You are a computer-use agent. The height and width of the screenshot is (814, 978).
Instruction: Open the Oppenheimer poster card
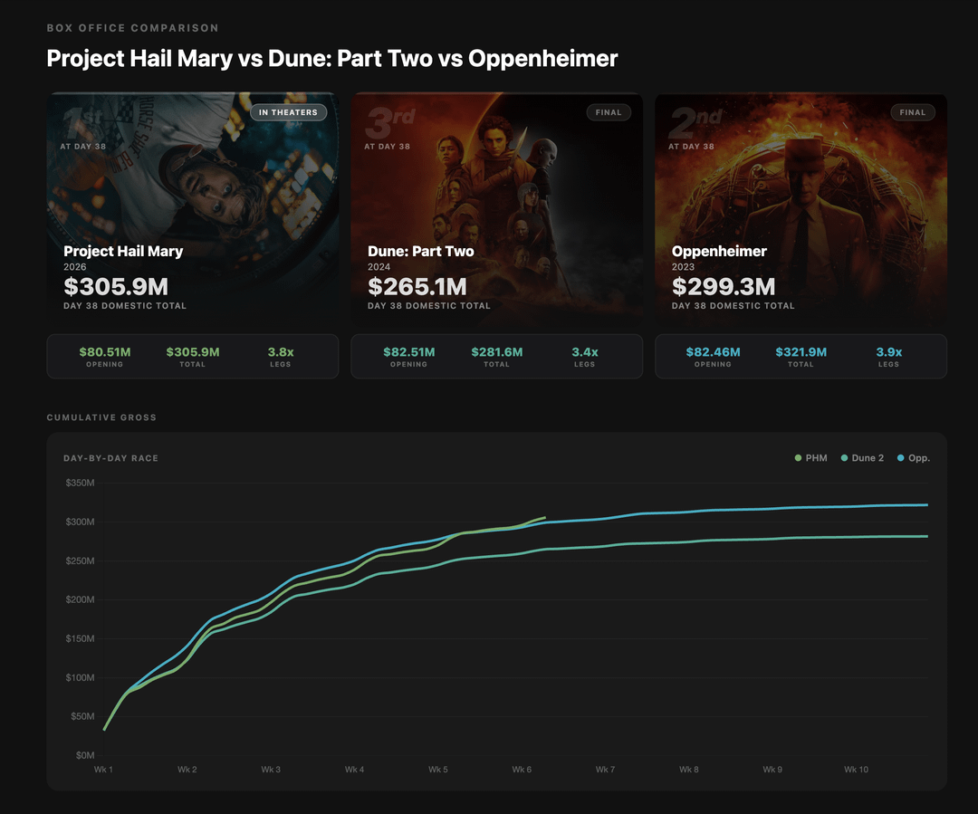(x=801, y=208)
